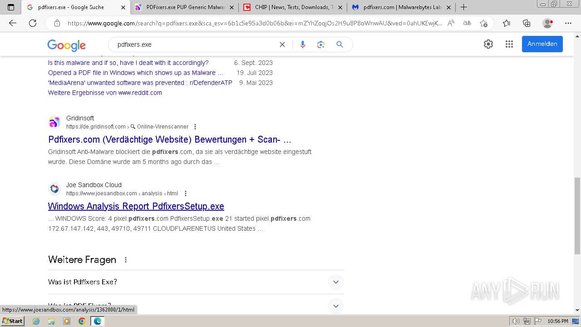This screenshot has width=581, height=327.
Task: Open the tab actions menu icon
Action: (11, 7)
